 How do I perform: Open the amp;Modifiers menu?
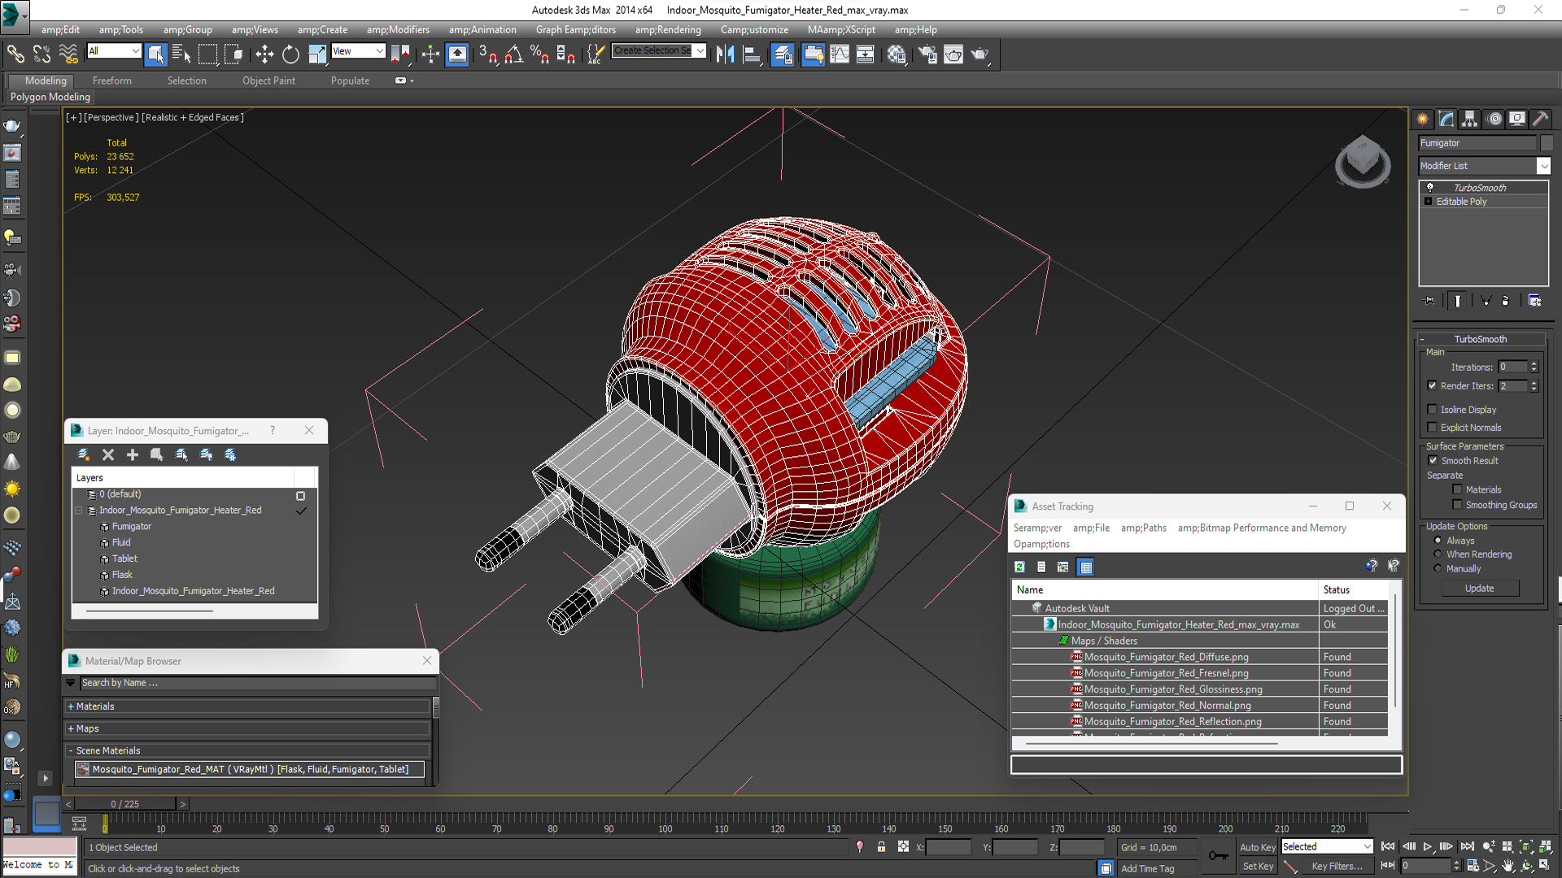pyautogui.click(x=398, y=29)
